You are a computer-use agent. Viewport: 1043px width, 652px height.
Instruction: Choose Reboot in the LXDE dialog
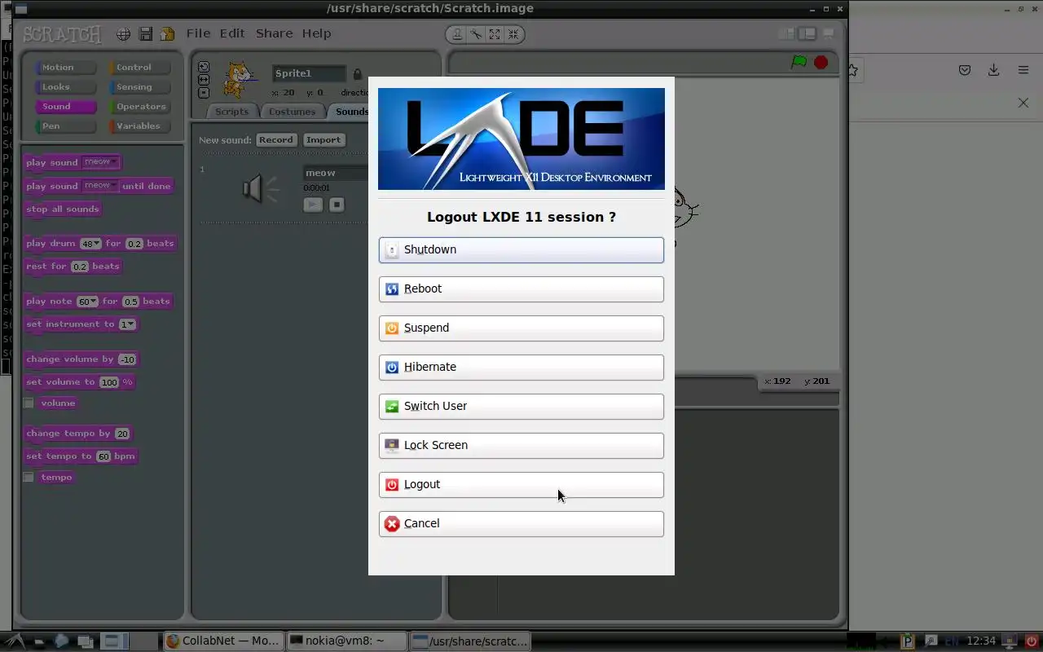click(x=521, y=289)
